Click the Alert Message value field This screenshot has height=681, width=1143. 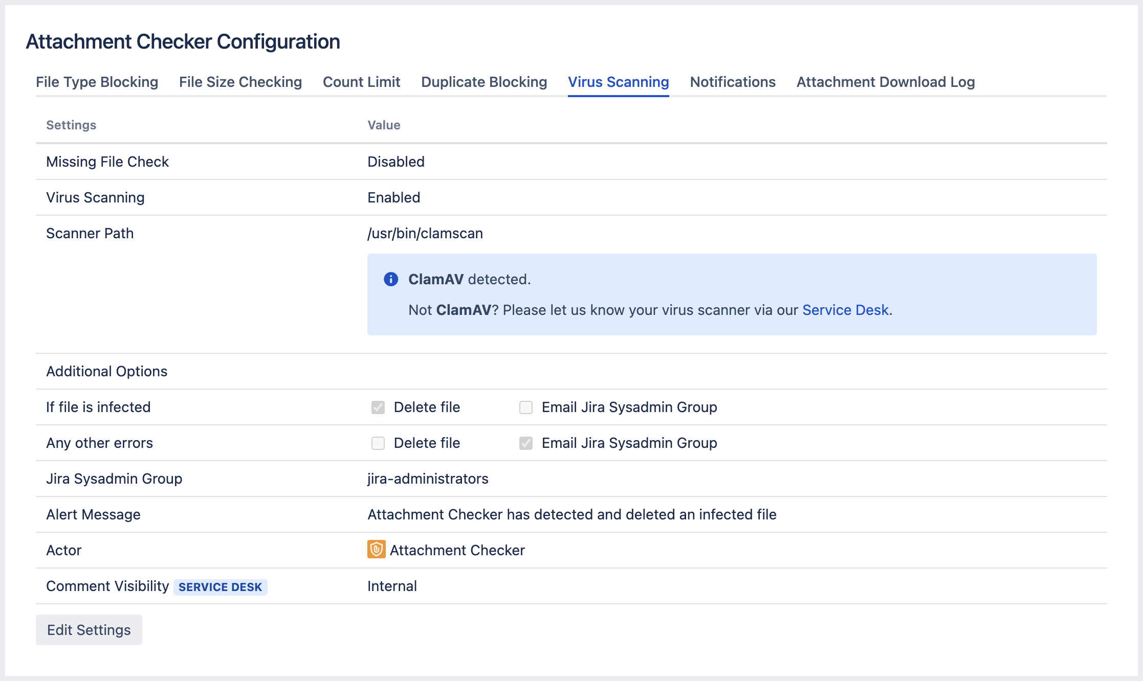point(571,514)
